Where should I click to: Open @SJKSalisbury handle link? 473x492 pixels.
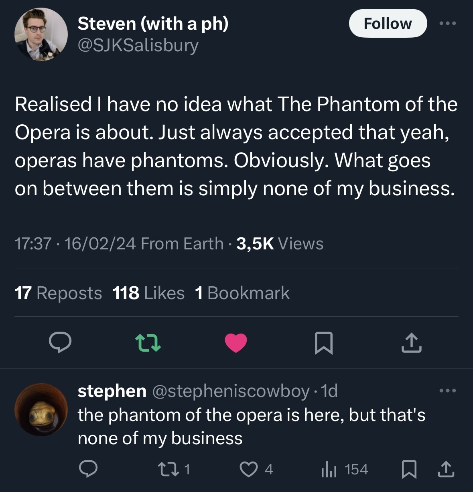click(x=138, y=45)
